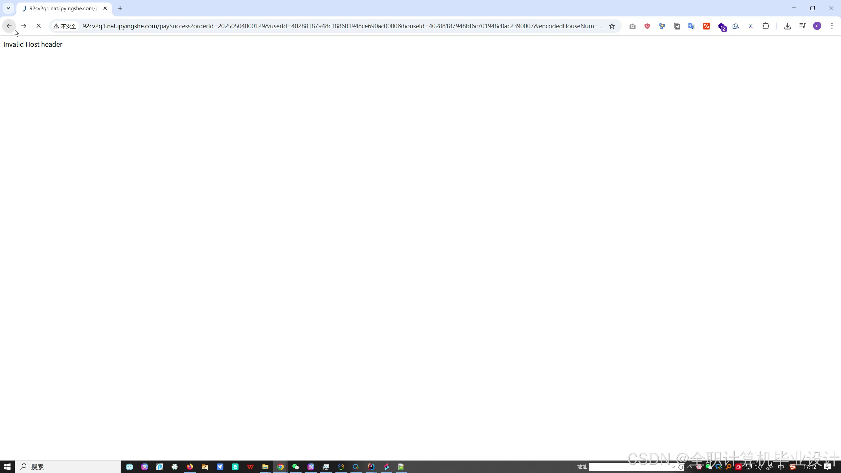
Task: Toggle the speaker volume tray icon
Action: pyautogui.click(x=758, y=467)
